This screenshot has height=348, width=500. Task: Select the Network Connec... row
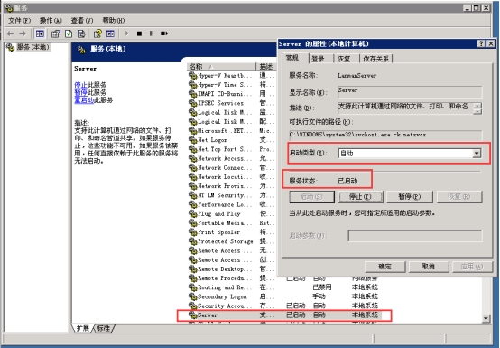pyautogui.click(x=232, y=167)
